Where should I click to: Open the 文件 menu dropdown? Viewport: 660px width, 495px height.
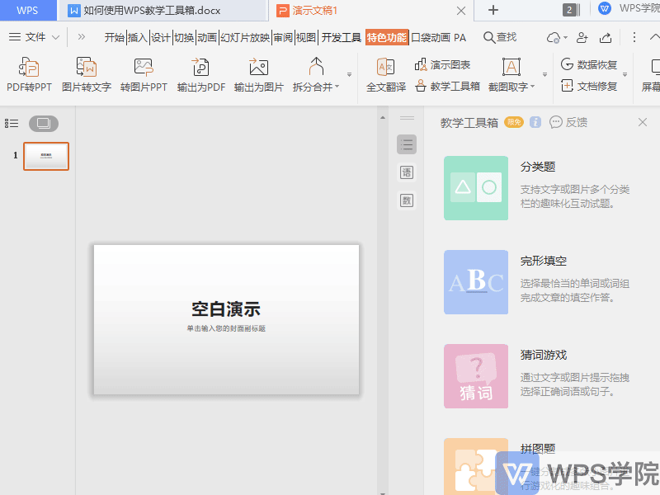coord(35,37)
